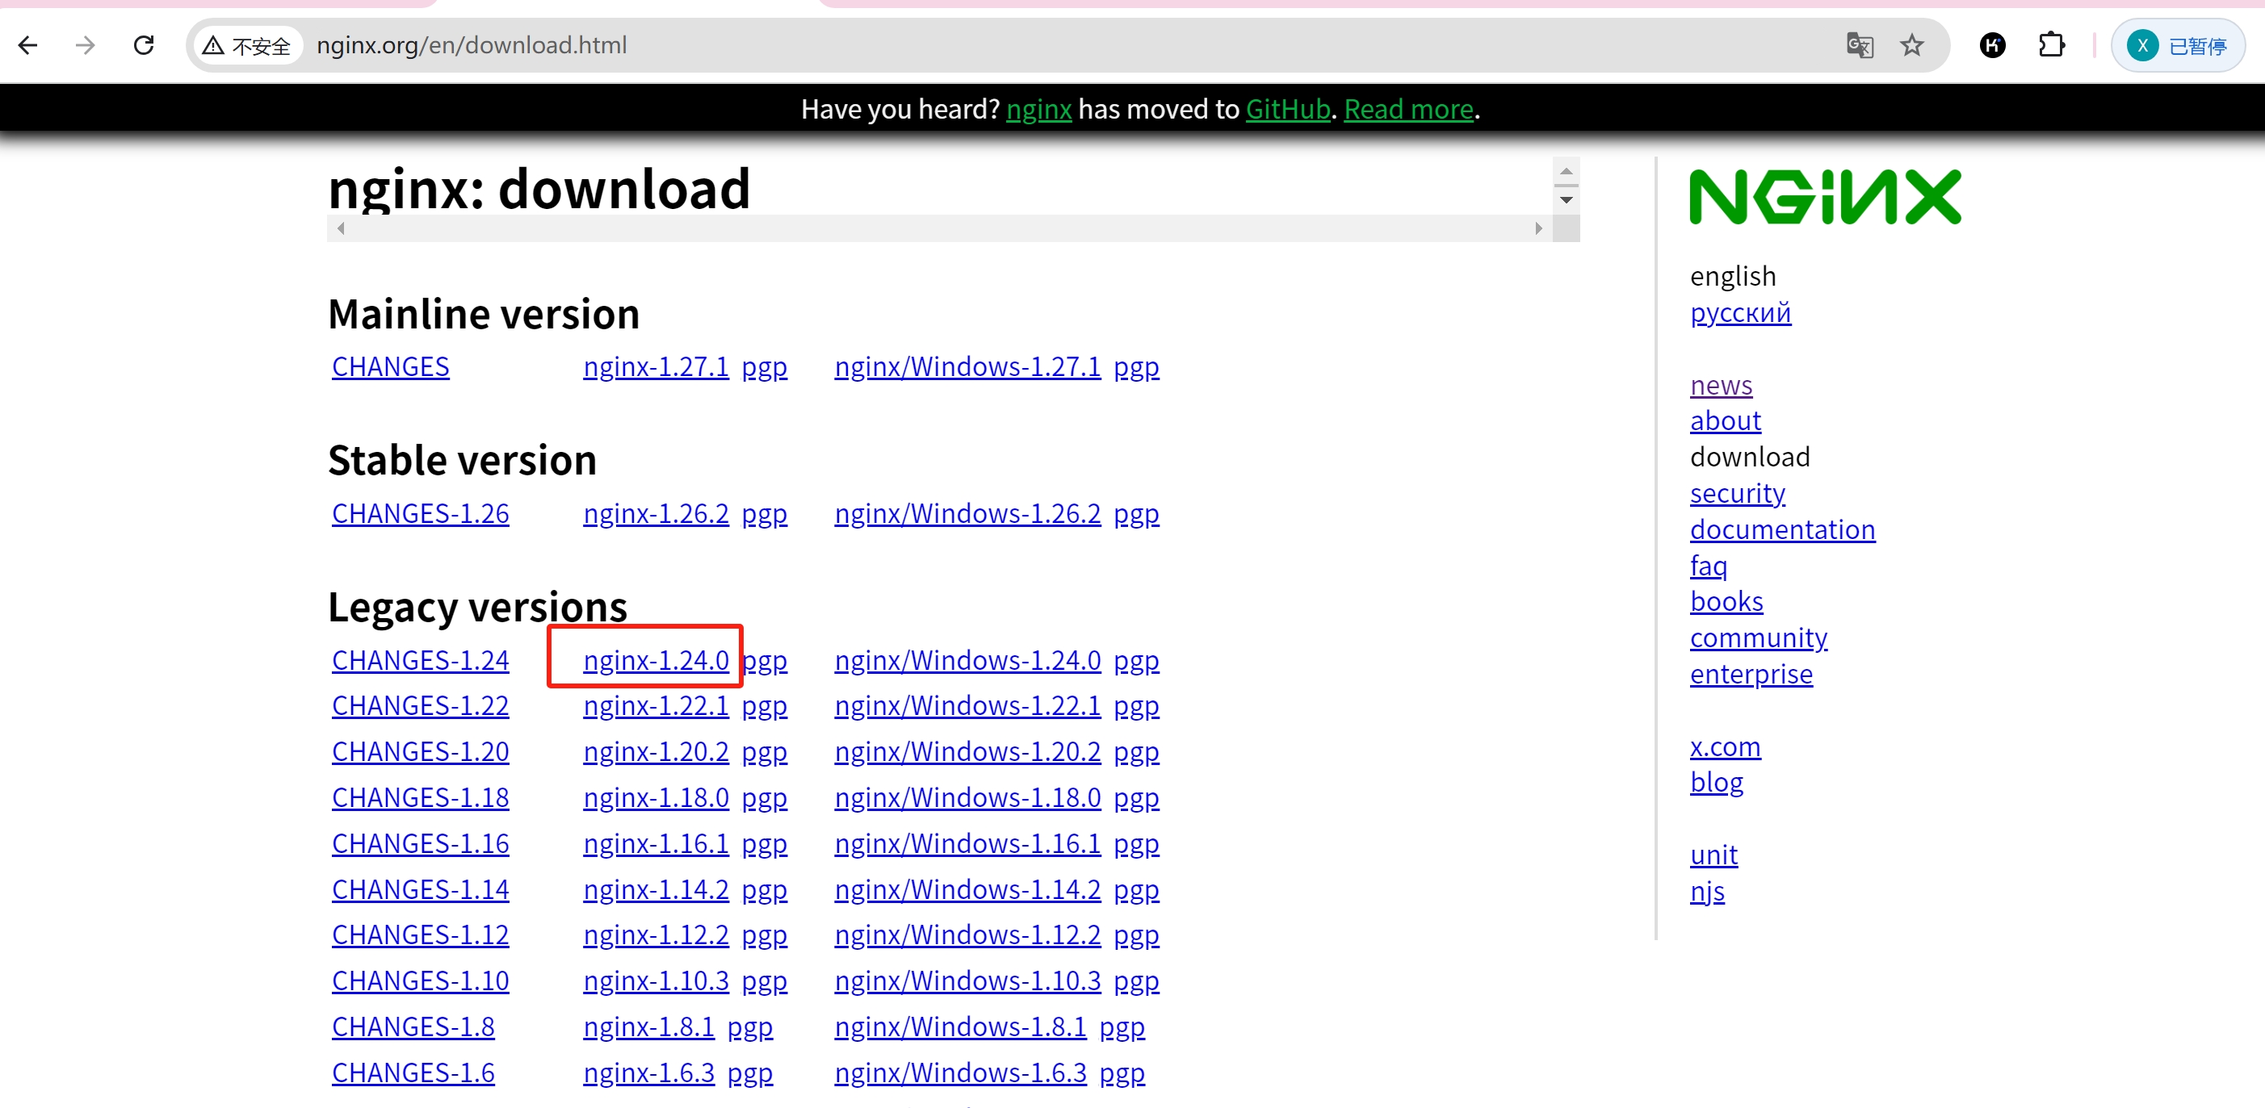Open the documentation sidebar link
This screenshot has height=1108, width=2265.
point(1782,529)
